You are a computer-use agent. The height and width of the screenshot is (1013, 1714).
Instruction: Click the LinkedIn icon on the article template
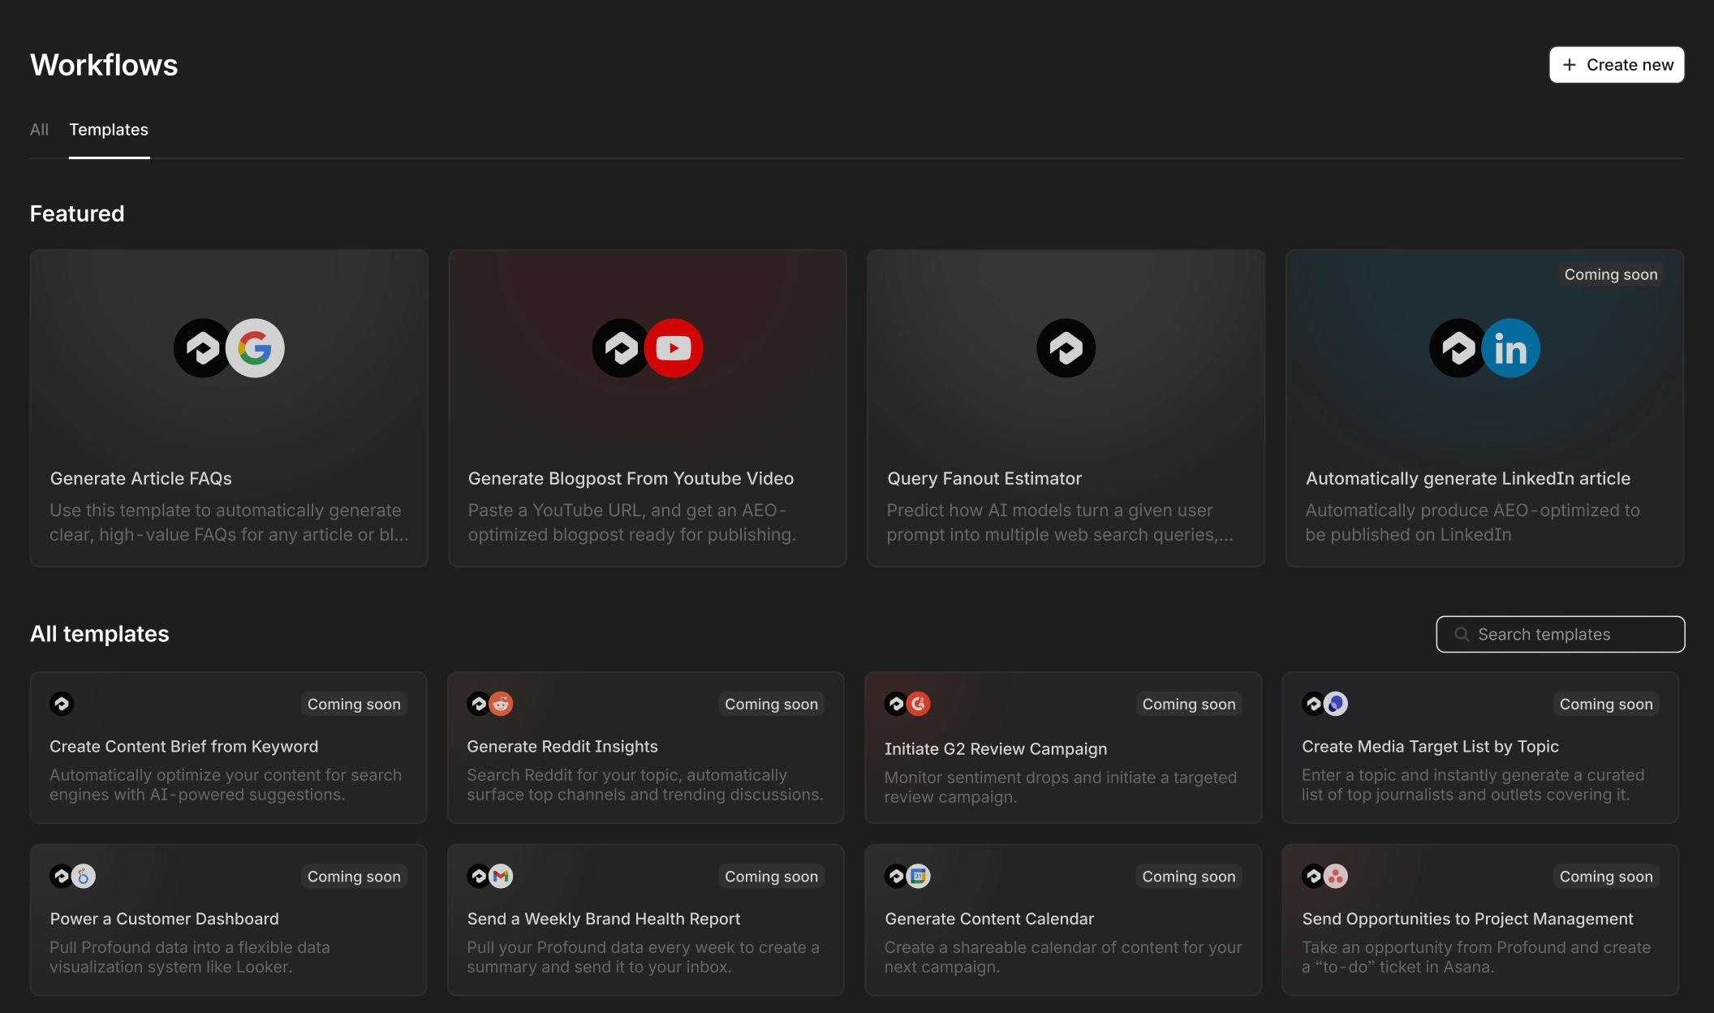pos(1510,347)
